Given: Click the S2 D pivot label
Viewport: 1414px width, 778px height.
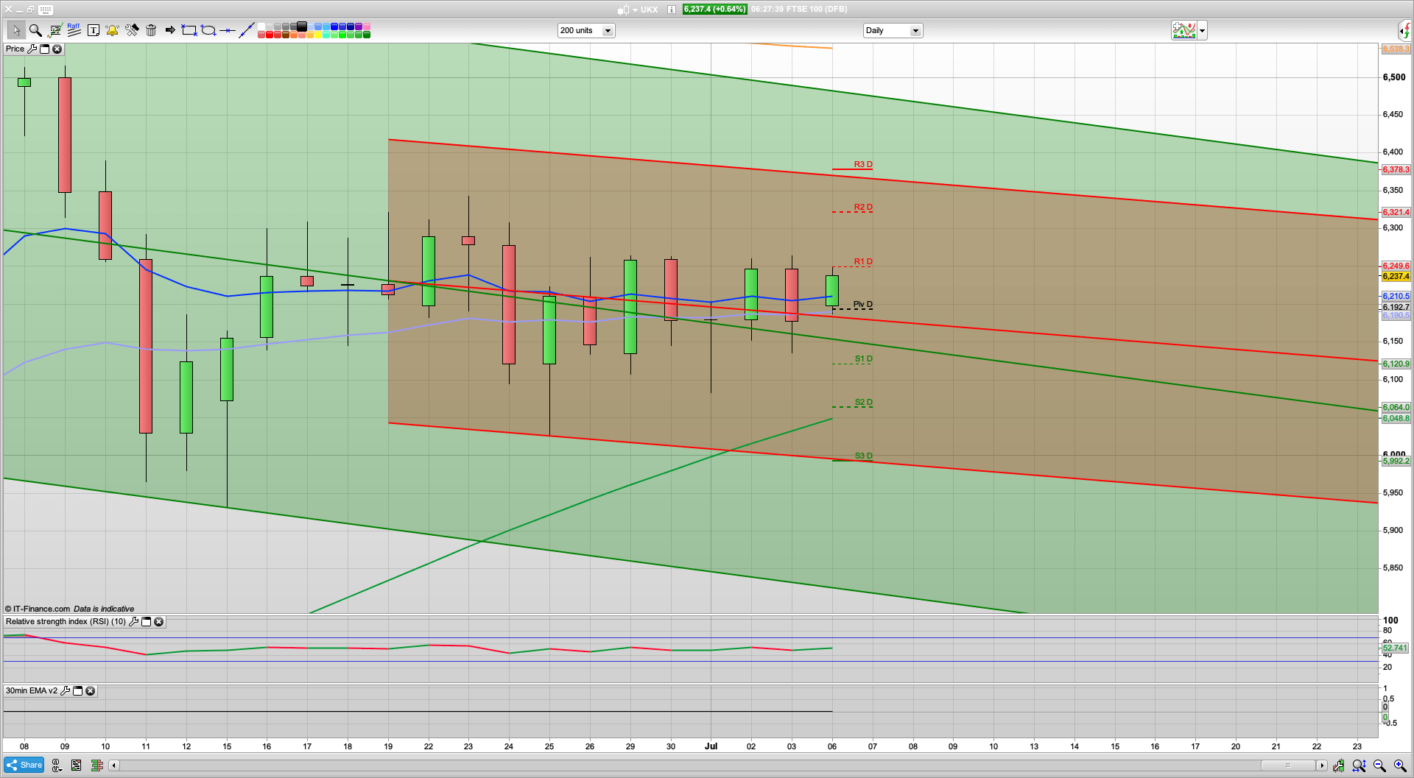Looking at the screenshot, I should point(863,402).
